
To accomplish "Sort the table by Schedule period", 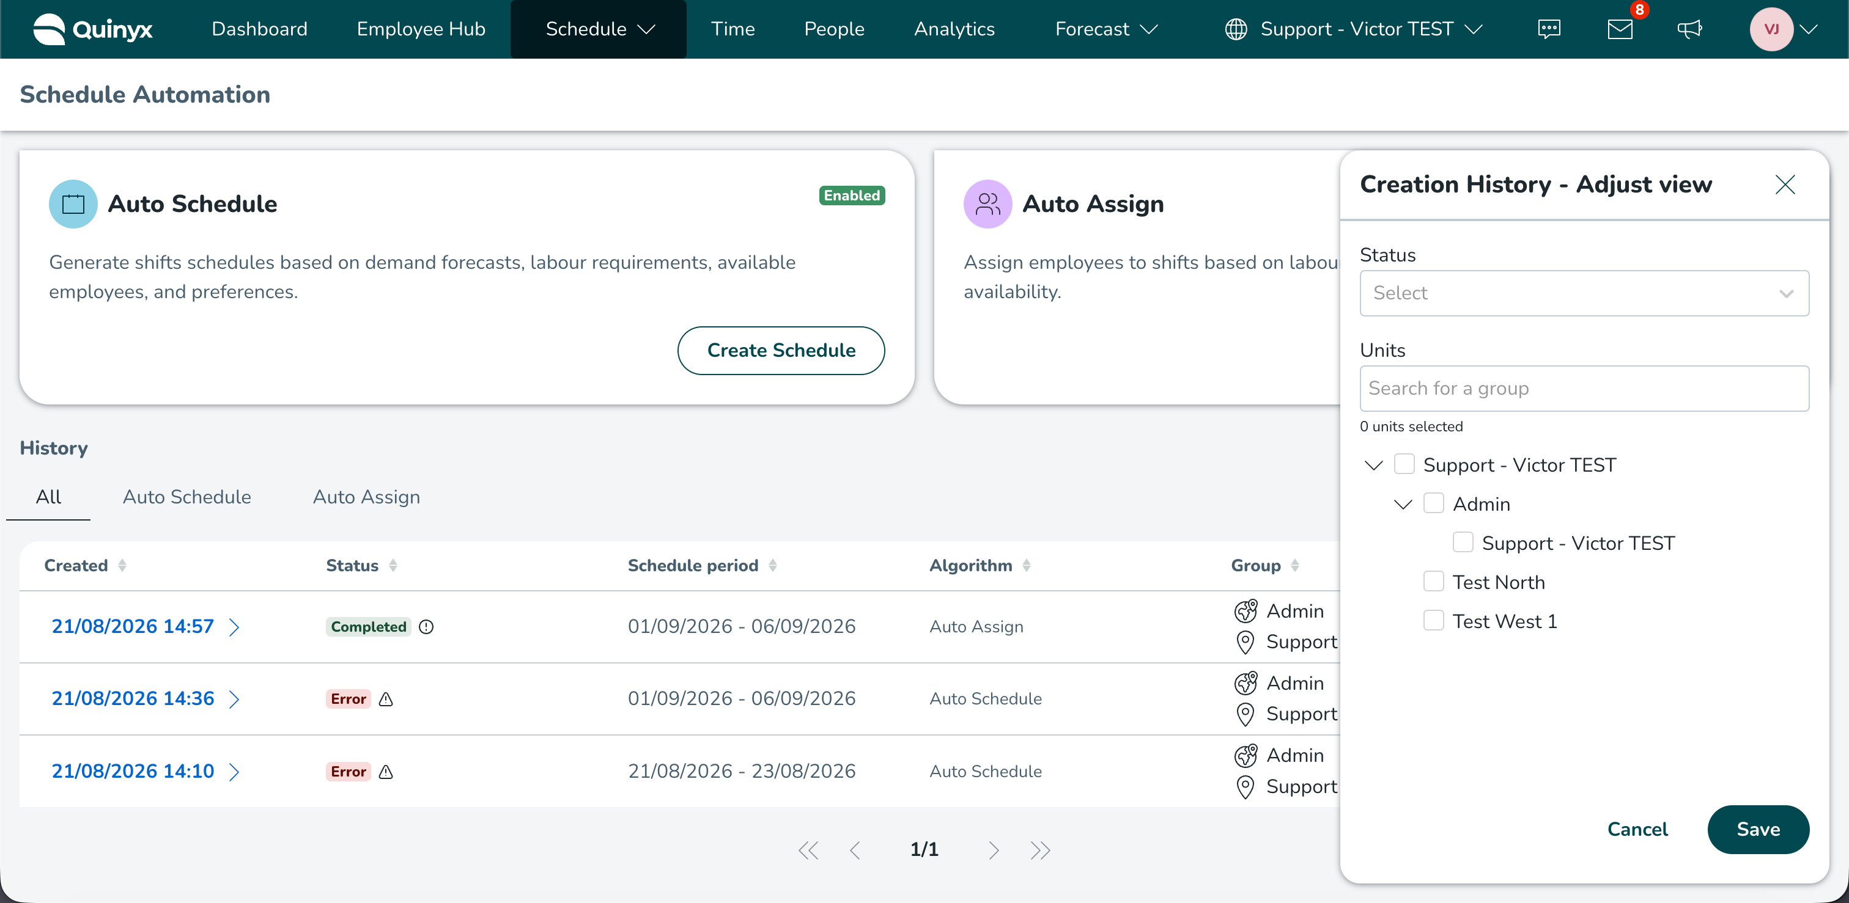I will click(x=772, y=566).
